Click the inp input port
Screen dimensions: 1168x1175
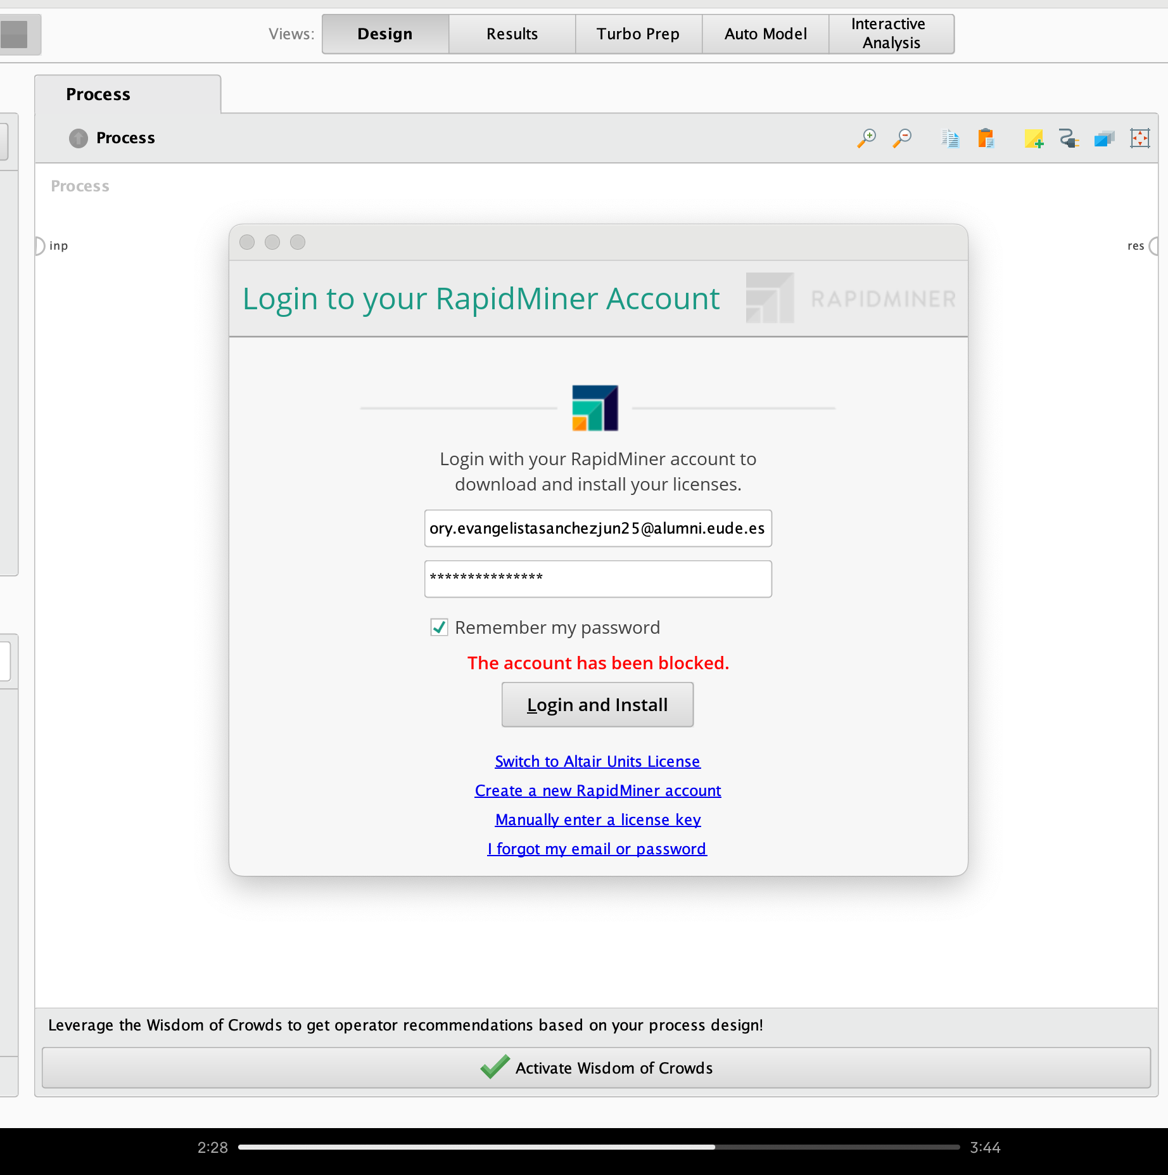[39, 246]
